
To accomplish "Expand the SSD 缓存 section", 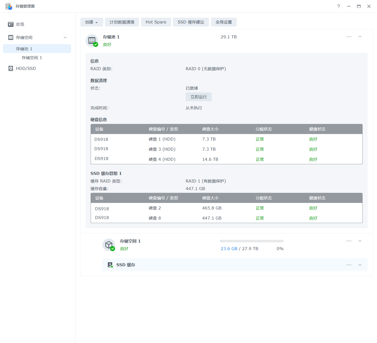I will click(x=360, y=265).
